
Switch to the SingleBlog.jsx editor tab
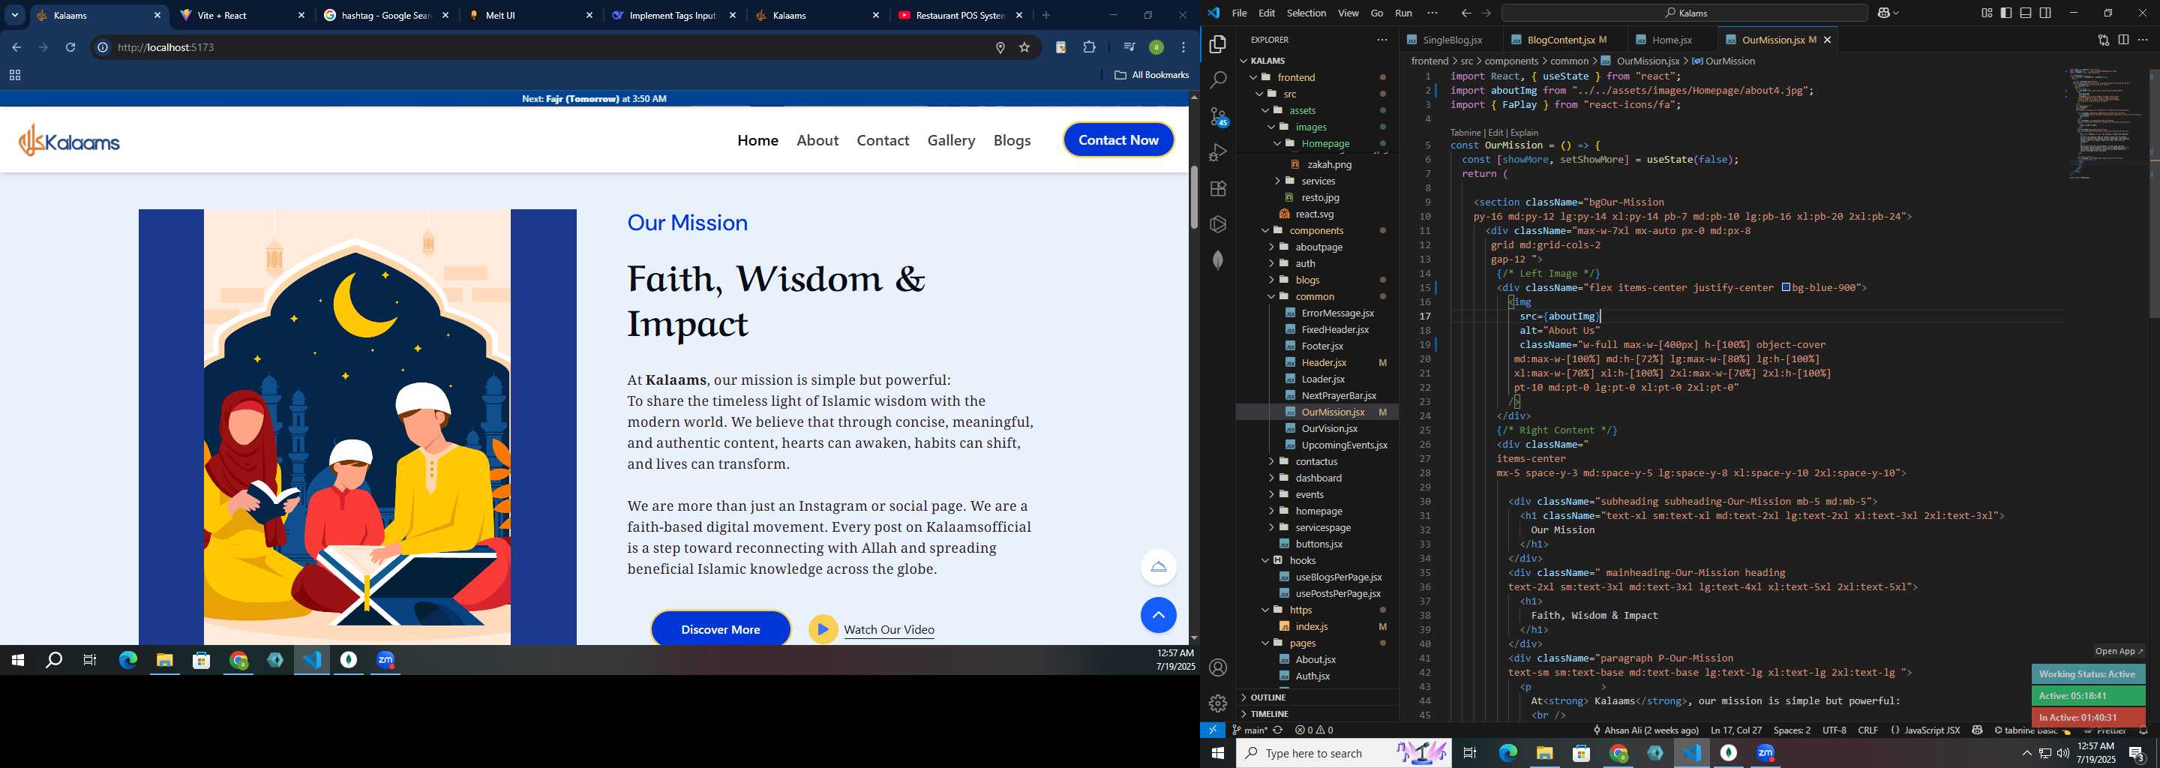coord(1452,40)
